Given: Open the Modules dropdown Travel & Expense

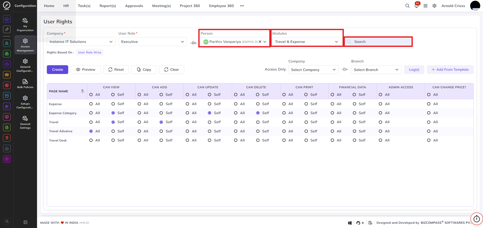Looking at the screenshot, I should 307,42.
